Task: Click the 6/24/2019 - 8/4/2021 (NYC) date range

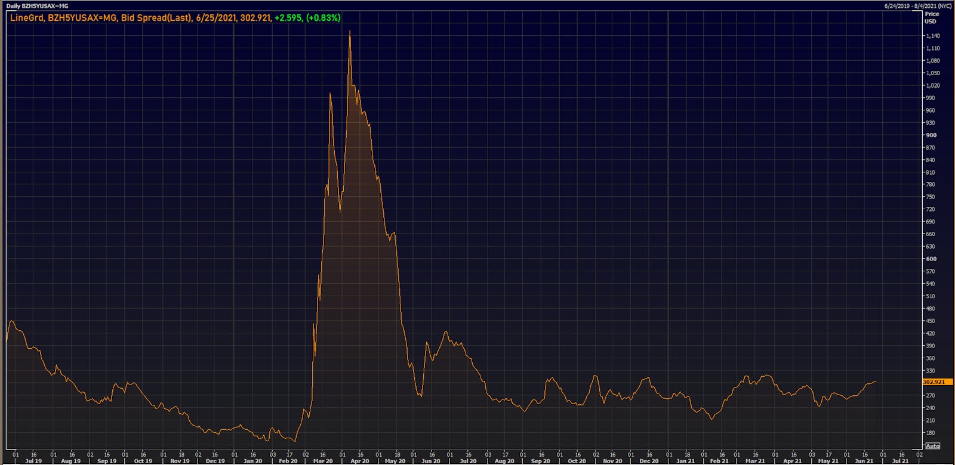Action: 918,6
